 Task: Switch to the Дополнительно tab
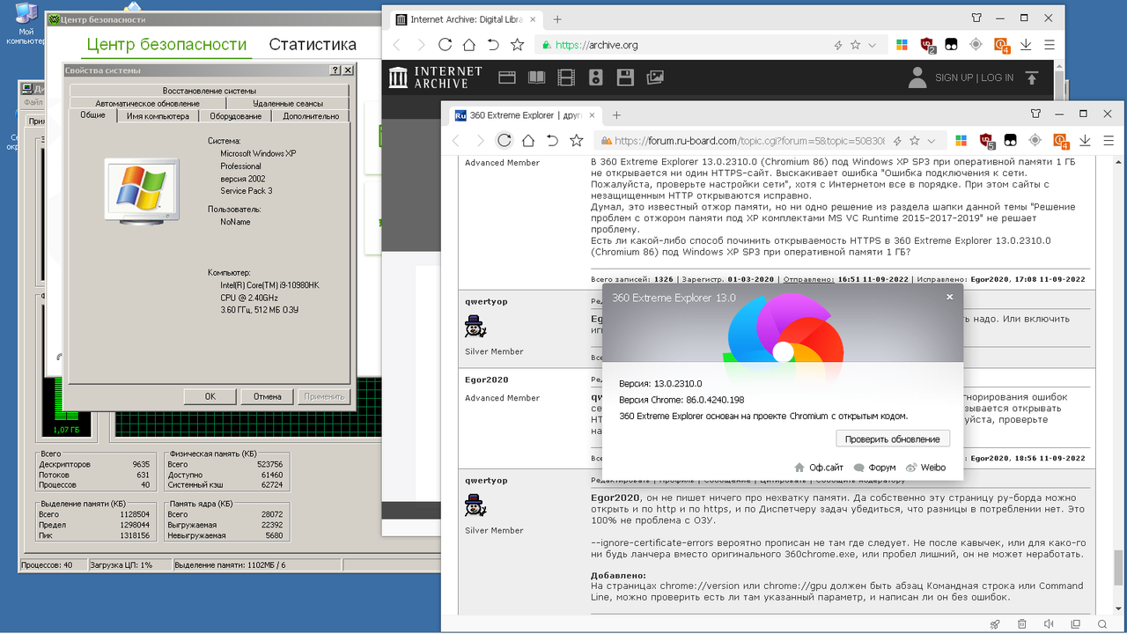coord(311,116)
